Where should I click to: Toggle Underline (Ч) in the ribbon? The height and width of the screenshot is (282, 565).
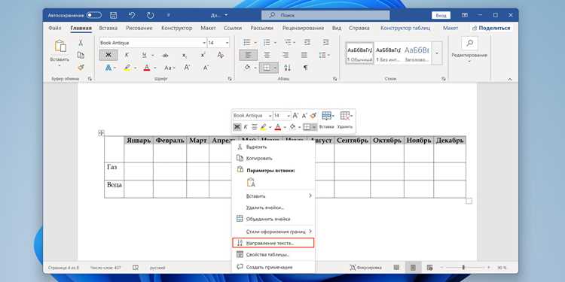coord(144,55)
